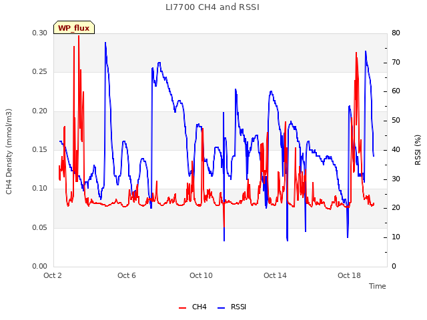
Task: Toggle the RSSI legend entry
Action: (232, 307)
